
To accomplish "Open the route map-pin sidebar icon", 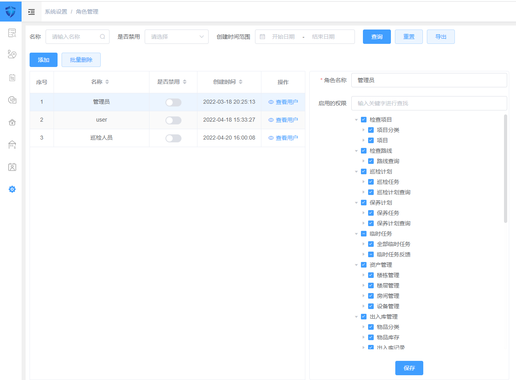I will [x=12, y=54].
